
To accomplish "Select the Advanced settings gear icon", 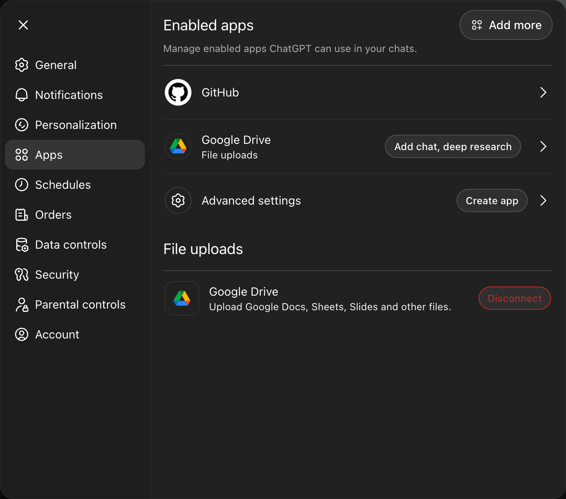I will (x=178, y=200).
